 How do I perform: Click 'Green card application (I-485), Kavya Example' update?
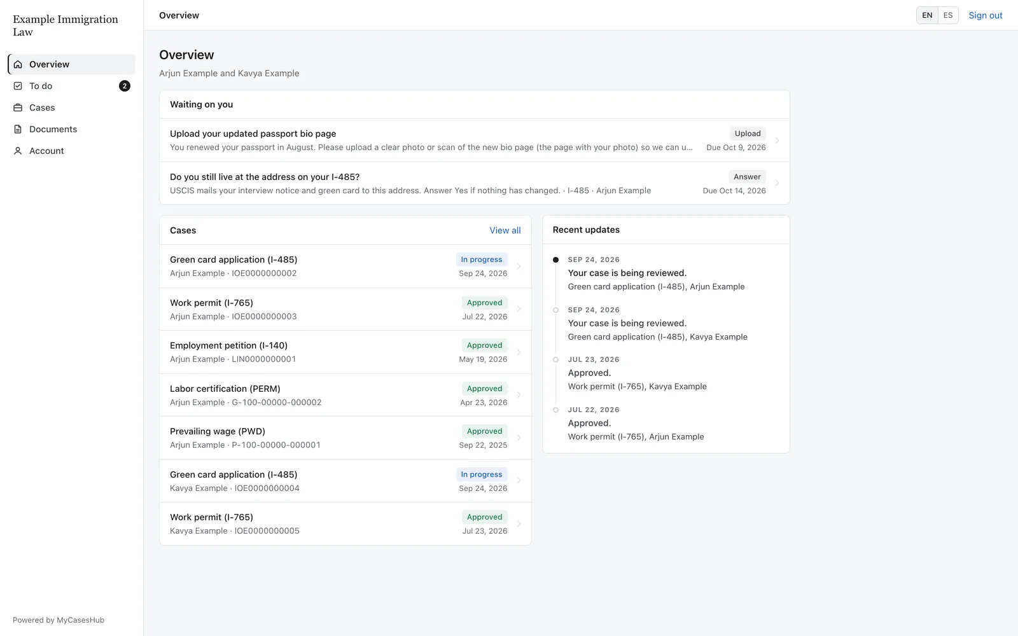click(657, 337)
